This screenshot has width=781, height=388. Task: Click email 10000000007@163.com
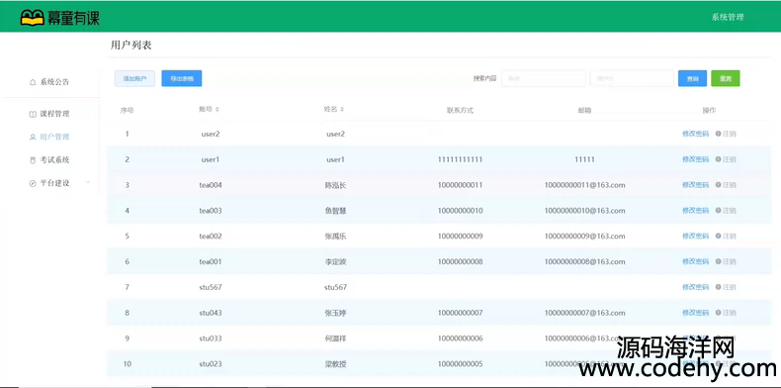click(x=584, y=313)
